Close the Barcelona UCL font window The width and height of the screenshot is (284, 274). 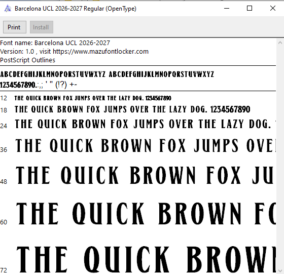tap(273, 8)
